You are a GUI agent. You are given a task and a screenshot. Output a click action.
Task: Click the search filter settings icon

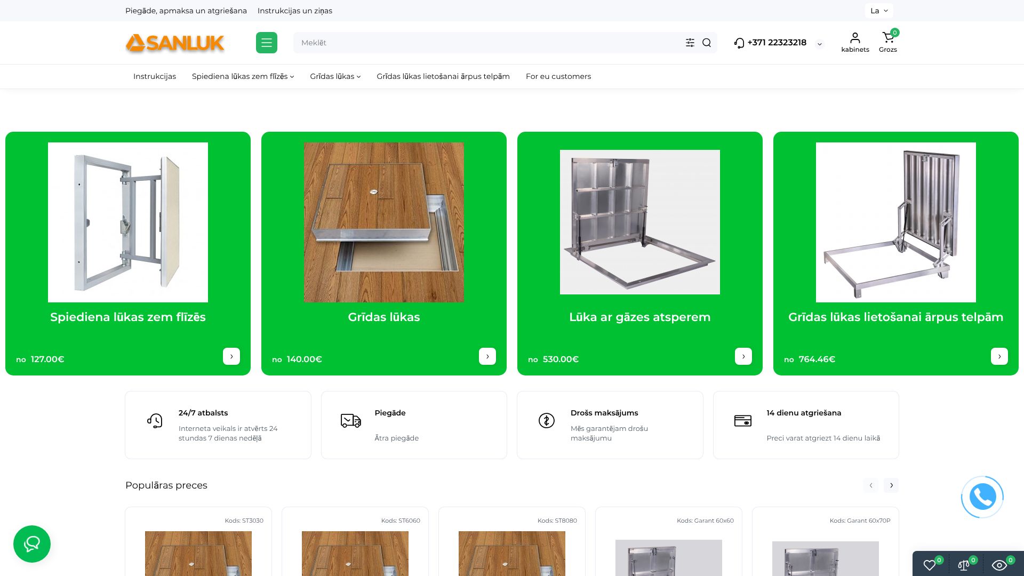[x=690, y=43]
